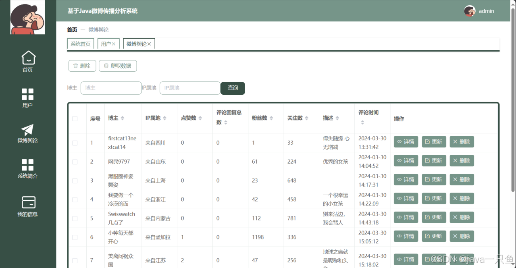
Task: Tick the checkbox for row 4
Action: tap(75, 199)
